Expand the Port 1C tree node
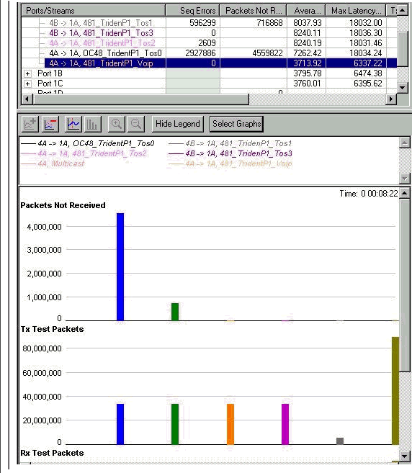Image resolution: width=412 pixels, height=473 pixels. [28, 84]
